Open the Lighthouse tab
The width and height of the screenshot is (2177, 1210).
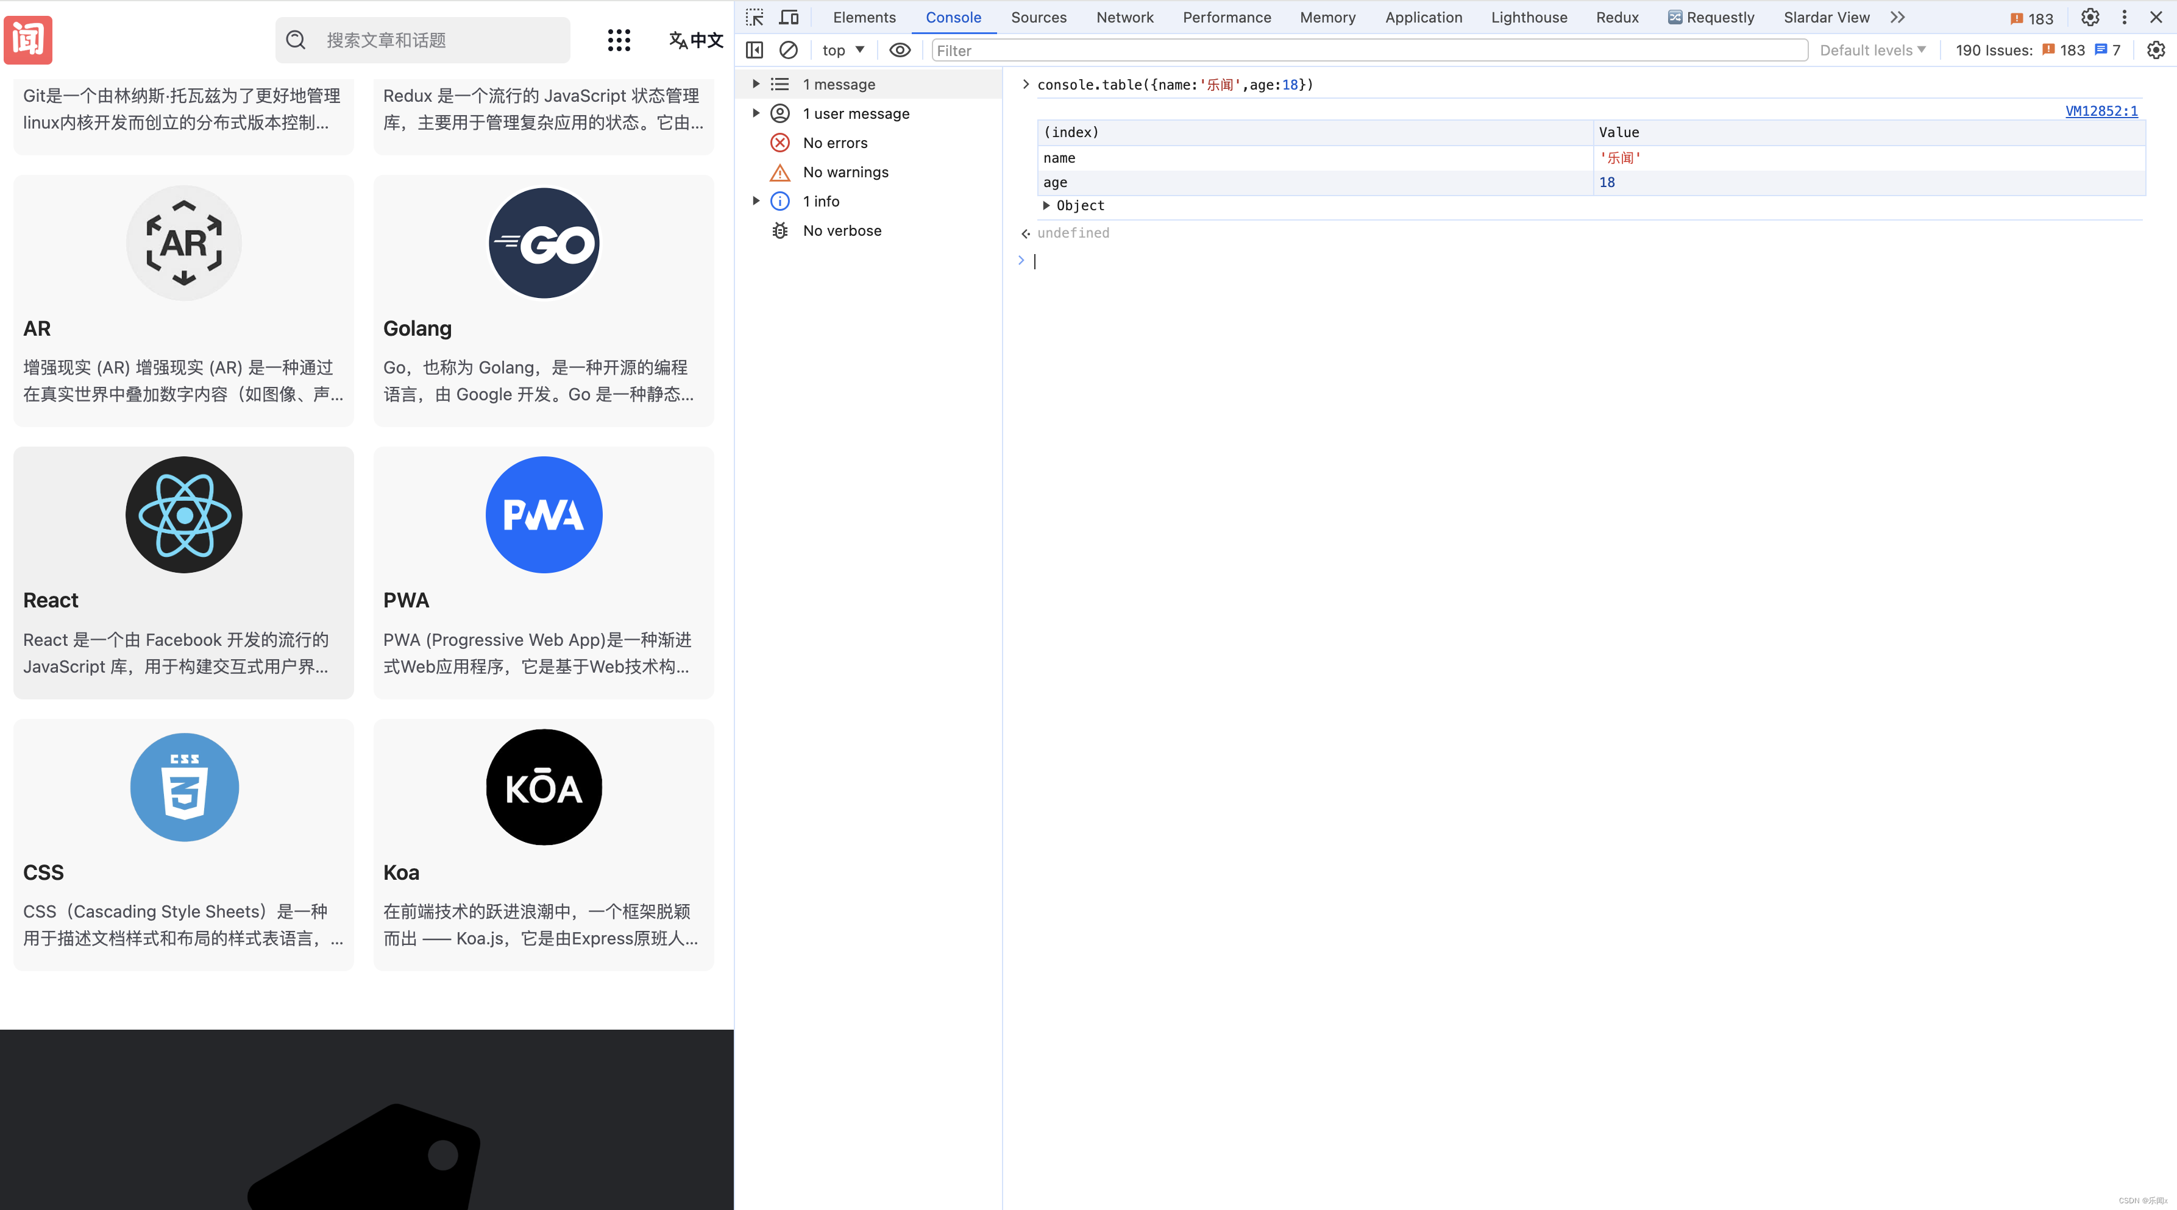pyautogui.click(x=1529, y=17)
